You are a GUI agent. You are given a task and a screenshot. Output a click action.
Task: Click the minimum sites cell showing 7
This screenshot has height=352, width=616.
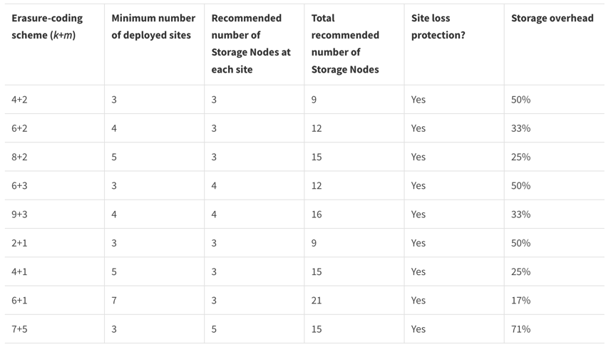114,301
